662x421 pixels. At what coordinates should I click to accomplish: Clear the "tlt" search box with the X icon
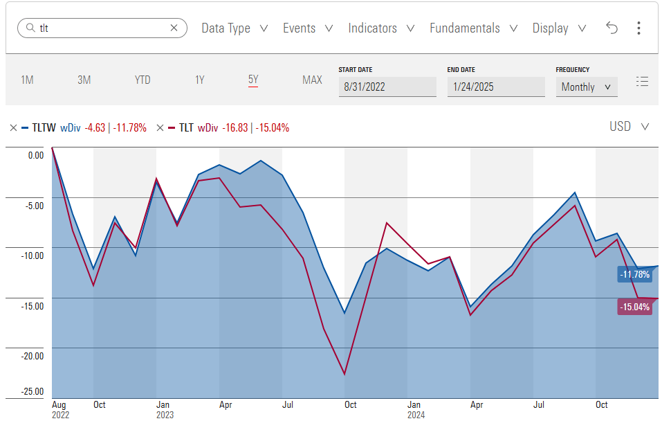click(x=173, y=28)
